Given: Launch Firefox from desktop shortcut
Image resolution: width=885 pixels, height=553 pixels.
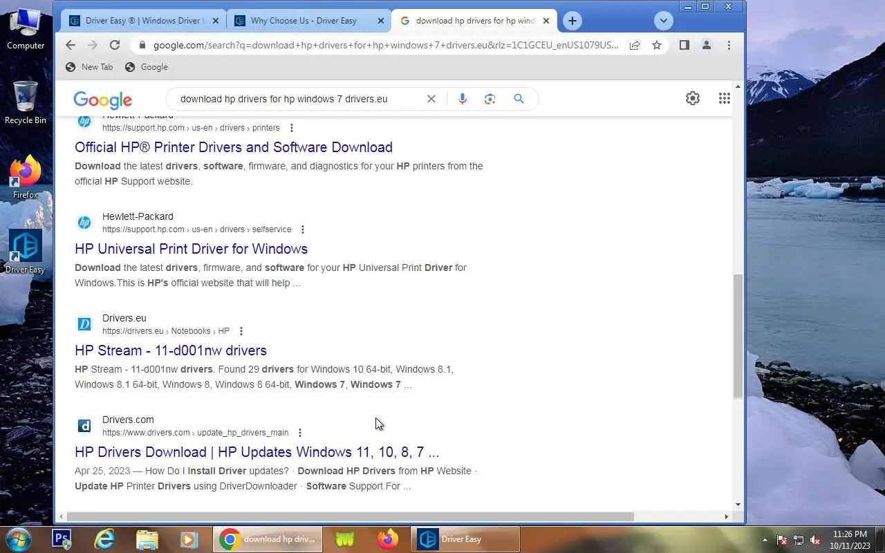Looking at the screenshot, I should 26,178.
